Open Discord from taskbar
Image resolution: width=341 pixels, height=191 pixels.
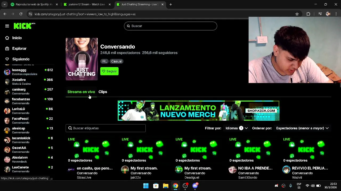point(195,186)
